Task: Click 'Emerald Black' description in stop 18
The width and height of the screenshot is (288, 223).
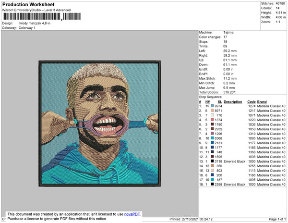Action: (x=234, y=185)
